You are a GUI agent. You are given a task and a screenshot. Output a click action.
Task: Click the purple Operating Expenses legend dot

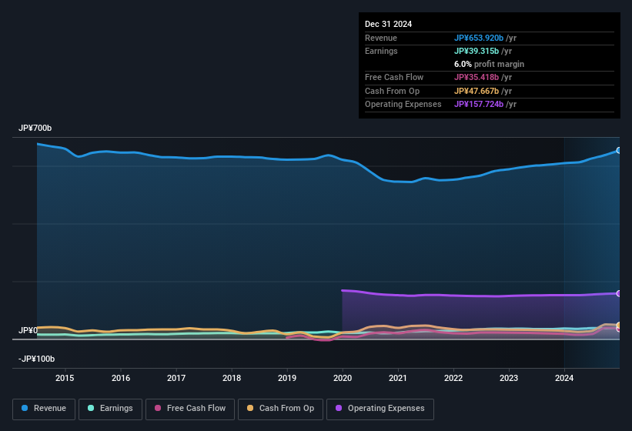(339, 409)
